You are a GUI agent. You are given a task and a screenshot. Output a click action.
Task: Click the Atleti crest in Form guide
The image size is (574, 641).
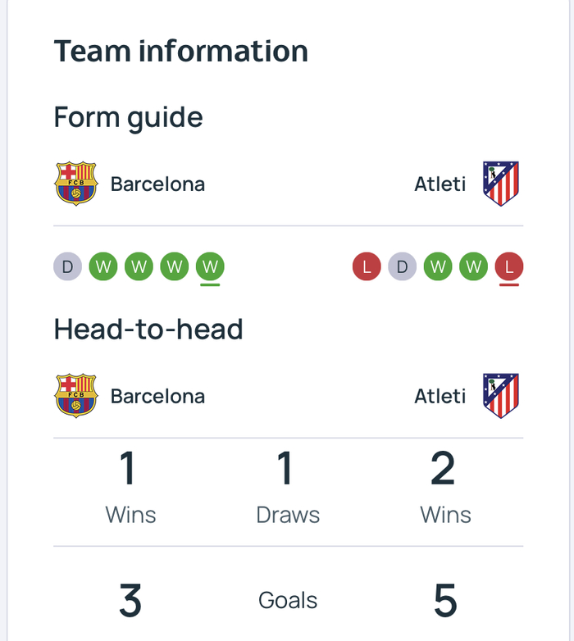[x=501, y=184]
